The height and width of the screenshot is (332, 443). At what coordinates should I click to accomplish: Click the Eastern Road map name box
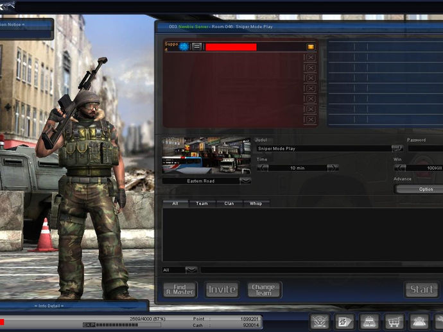201,181
